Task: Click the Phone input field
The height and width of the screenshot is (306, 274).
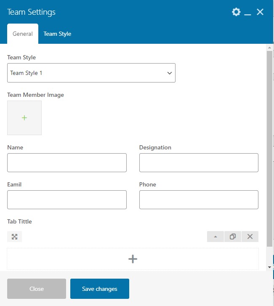Action: 199,200
